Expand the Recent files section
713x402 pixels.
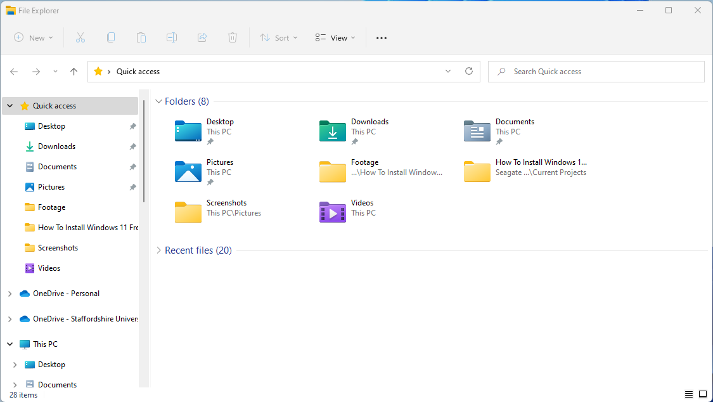click(158, 250)
